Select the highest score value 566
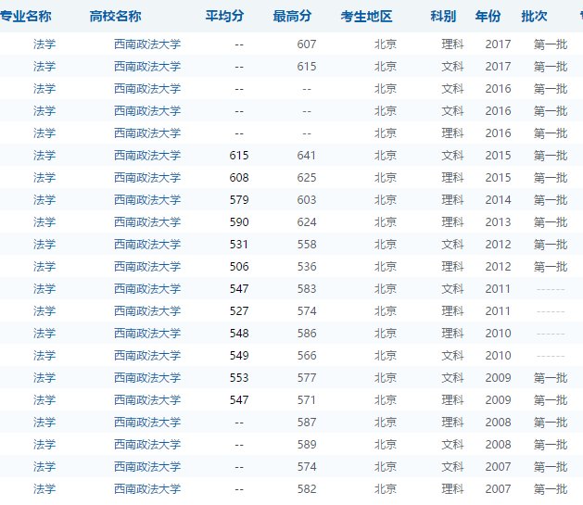 click(x=307, y=356)
